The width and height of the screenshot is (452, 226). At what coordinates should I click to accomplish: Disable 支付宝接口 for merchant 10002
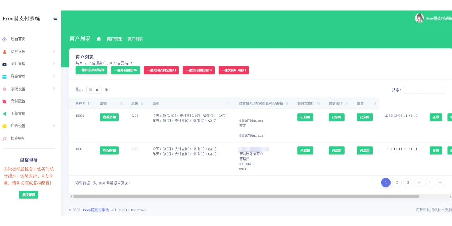point(305,117)
